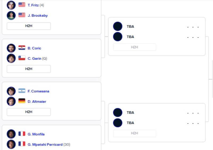
Task: Open H2H for Coric vs Garin
Action: pos(29,69)
